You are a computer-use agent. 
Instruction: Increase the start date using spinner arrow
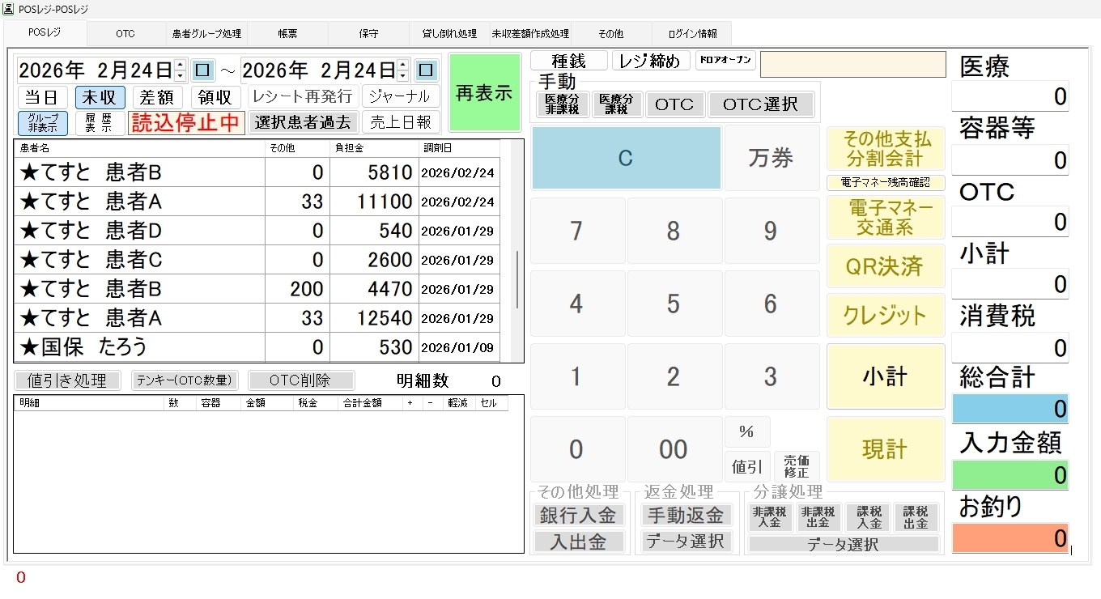[x=181, y=65]
